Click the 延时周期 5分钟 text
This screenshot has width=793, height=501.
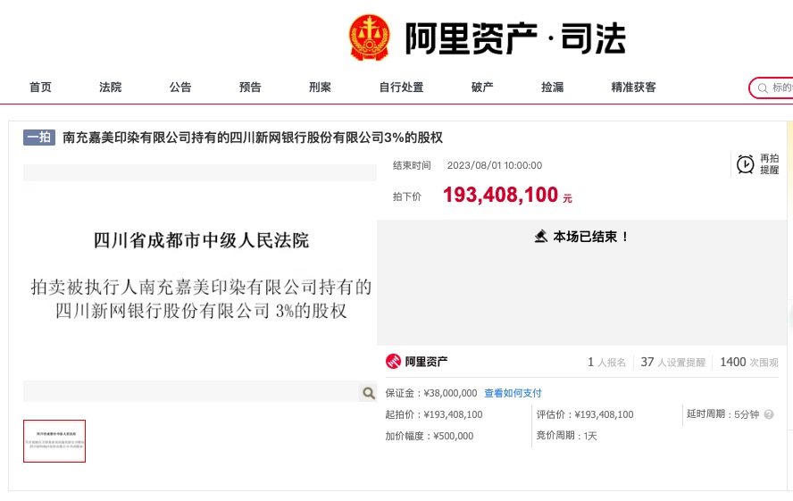pos(722,414)
